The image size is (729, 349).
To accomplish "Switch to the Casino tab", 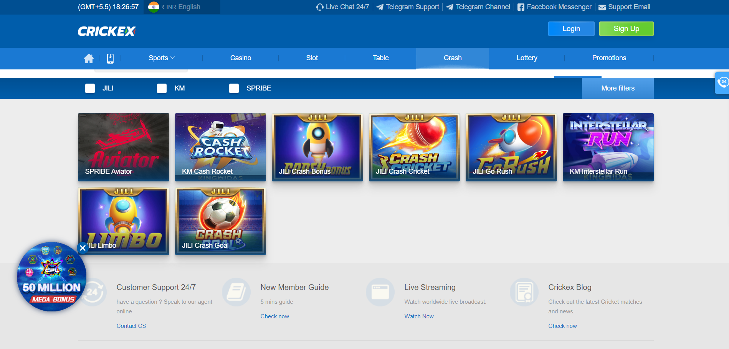I will pos(240,58).
